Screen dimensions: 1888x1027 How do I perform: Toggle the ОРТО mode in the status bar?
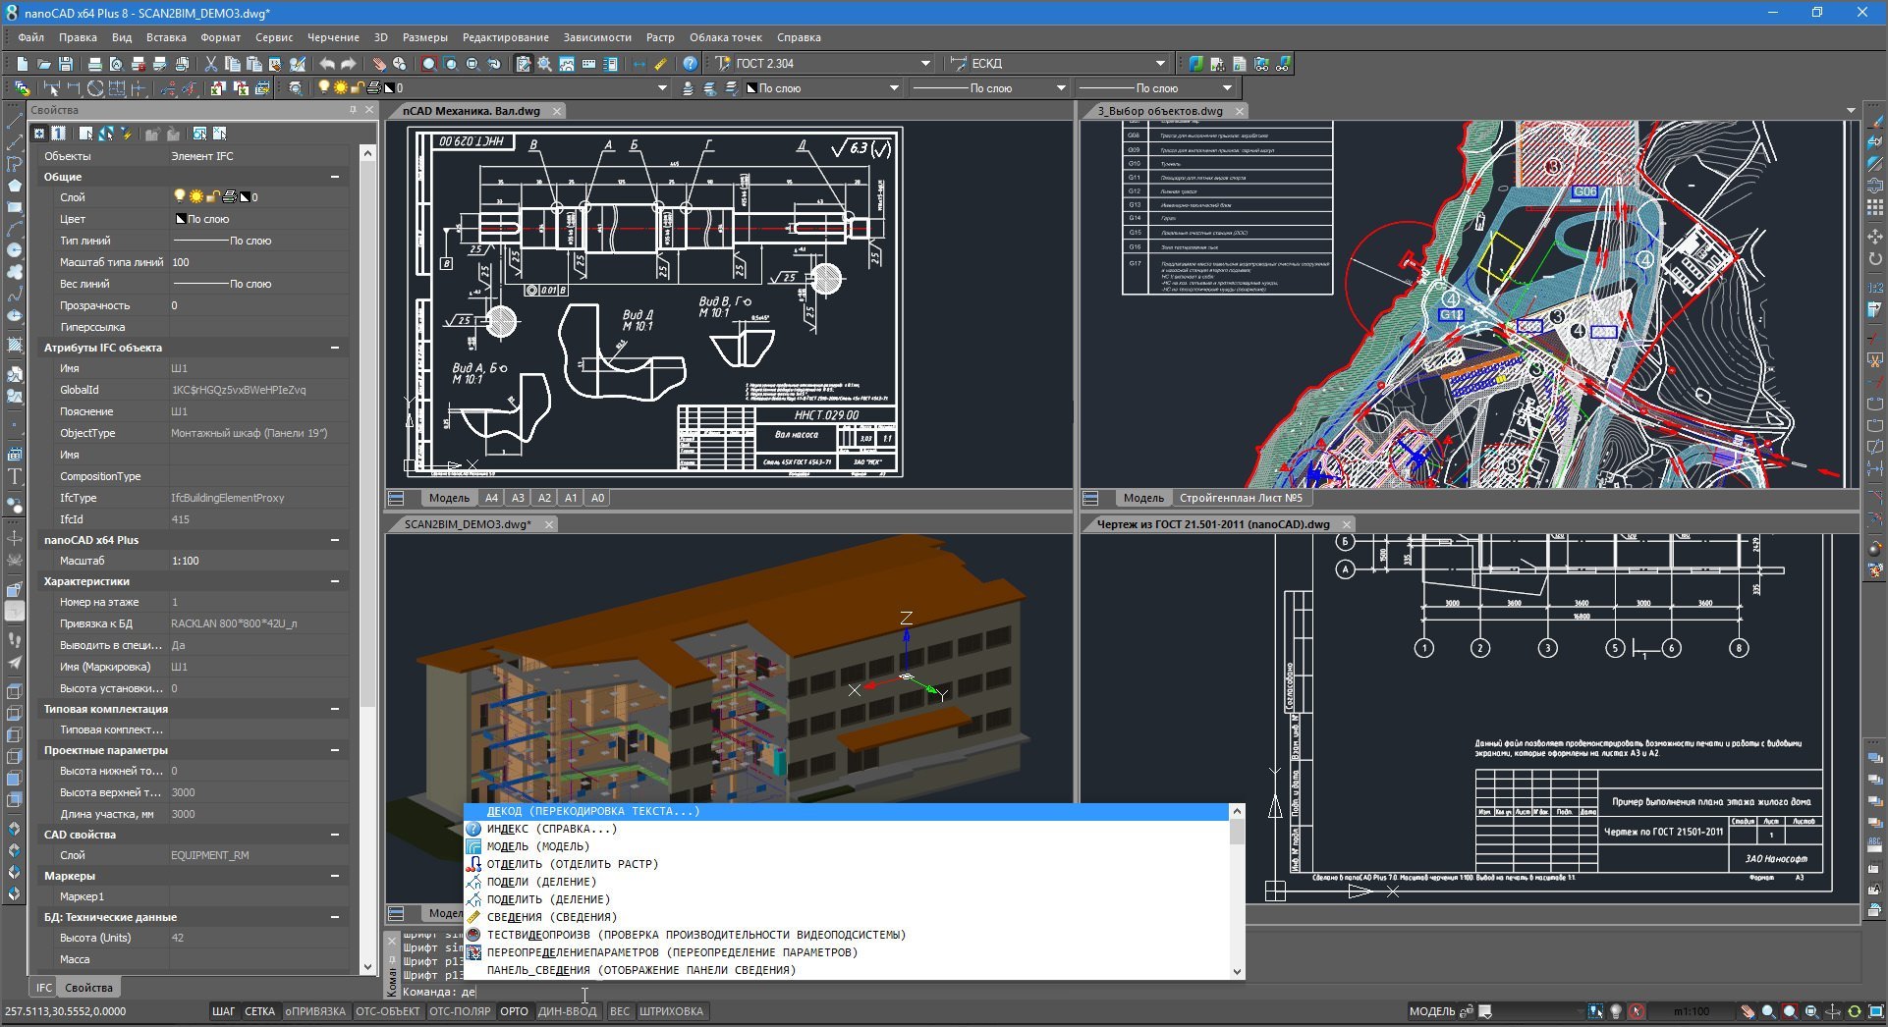pos(515,1011)
